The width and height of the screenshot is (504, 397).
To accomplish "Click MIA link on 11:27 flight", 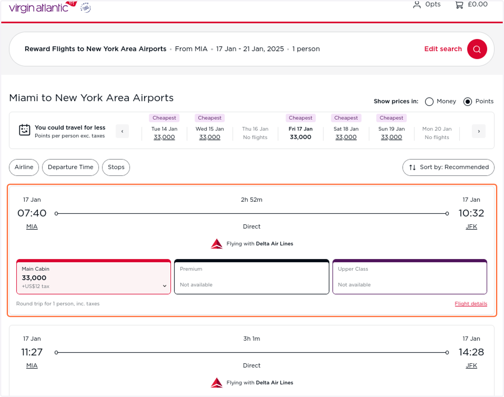I will pyautogui.click(x=32, y=365).
